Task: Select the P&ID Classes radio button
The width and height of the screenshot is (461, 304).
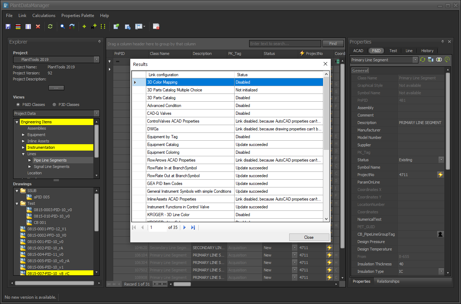Action: point(18,105)
